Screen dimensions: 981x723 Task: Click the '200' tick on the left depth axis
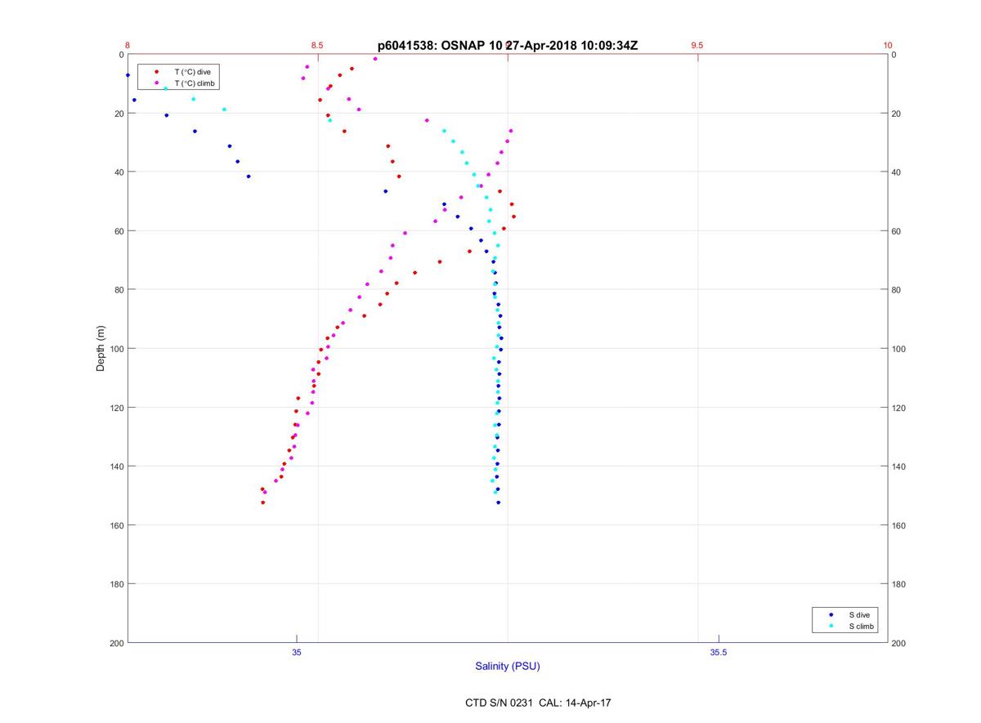tap(116, 643)
